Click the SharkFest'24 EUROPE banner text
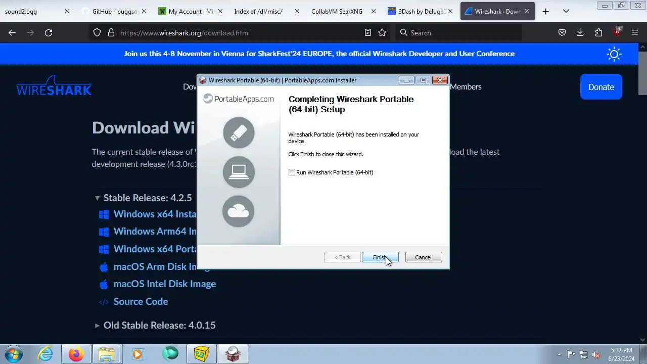The height and width of the screenshot is (364, 647). (319, 54)
